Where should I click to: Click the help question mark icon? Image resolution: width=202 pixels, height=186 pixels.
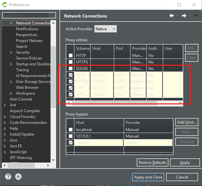click(8, 177)
